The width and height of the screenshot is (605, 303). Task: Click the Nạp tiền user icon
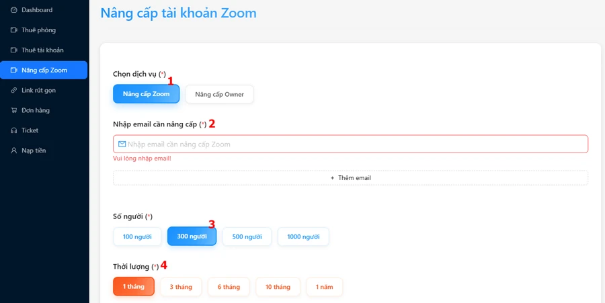(x=14, y=150)
